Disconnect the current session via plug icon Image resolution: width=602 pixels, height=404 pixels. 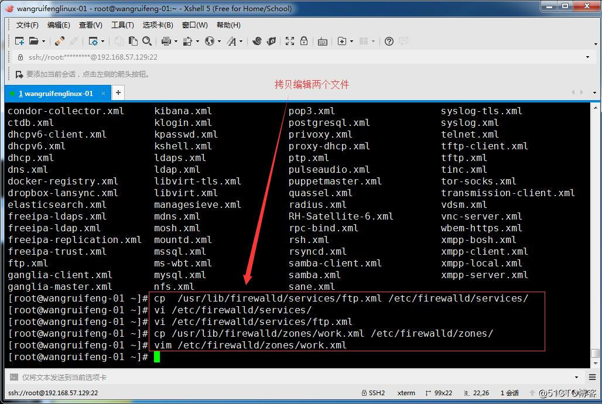click(60, 41)
